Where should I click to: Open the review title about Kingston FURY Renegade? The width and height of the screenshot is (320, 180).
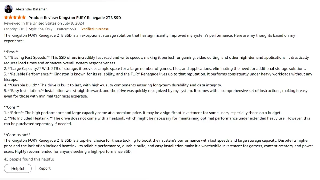pos(75,18)
